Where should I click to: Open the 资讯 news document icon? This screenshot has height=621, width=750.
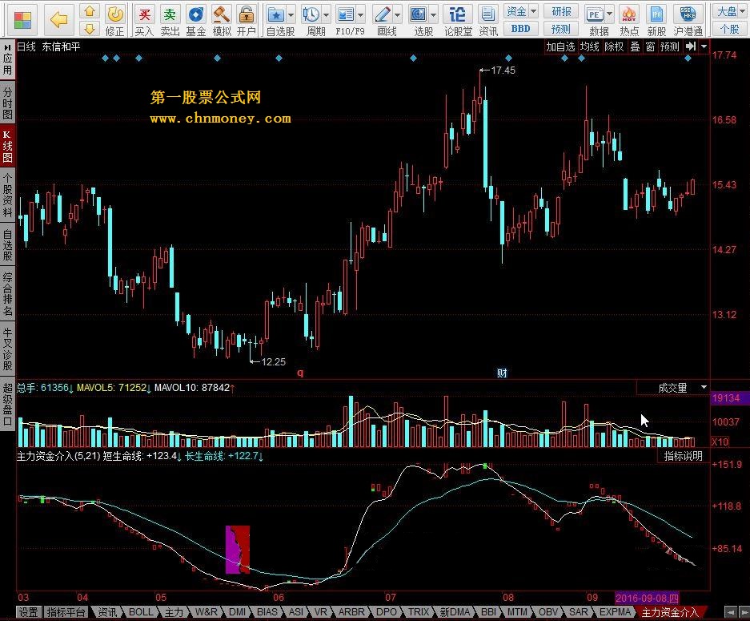tap(488, 14)
